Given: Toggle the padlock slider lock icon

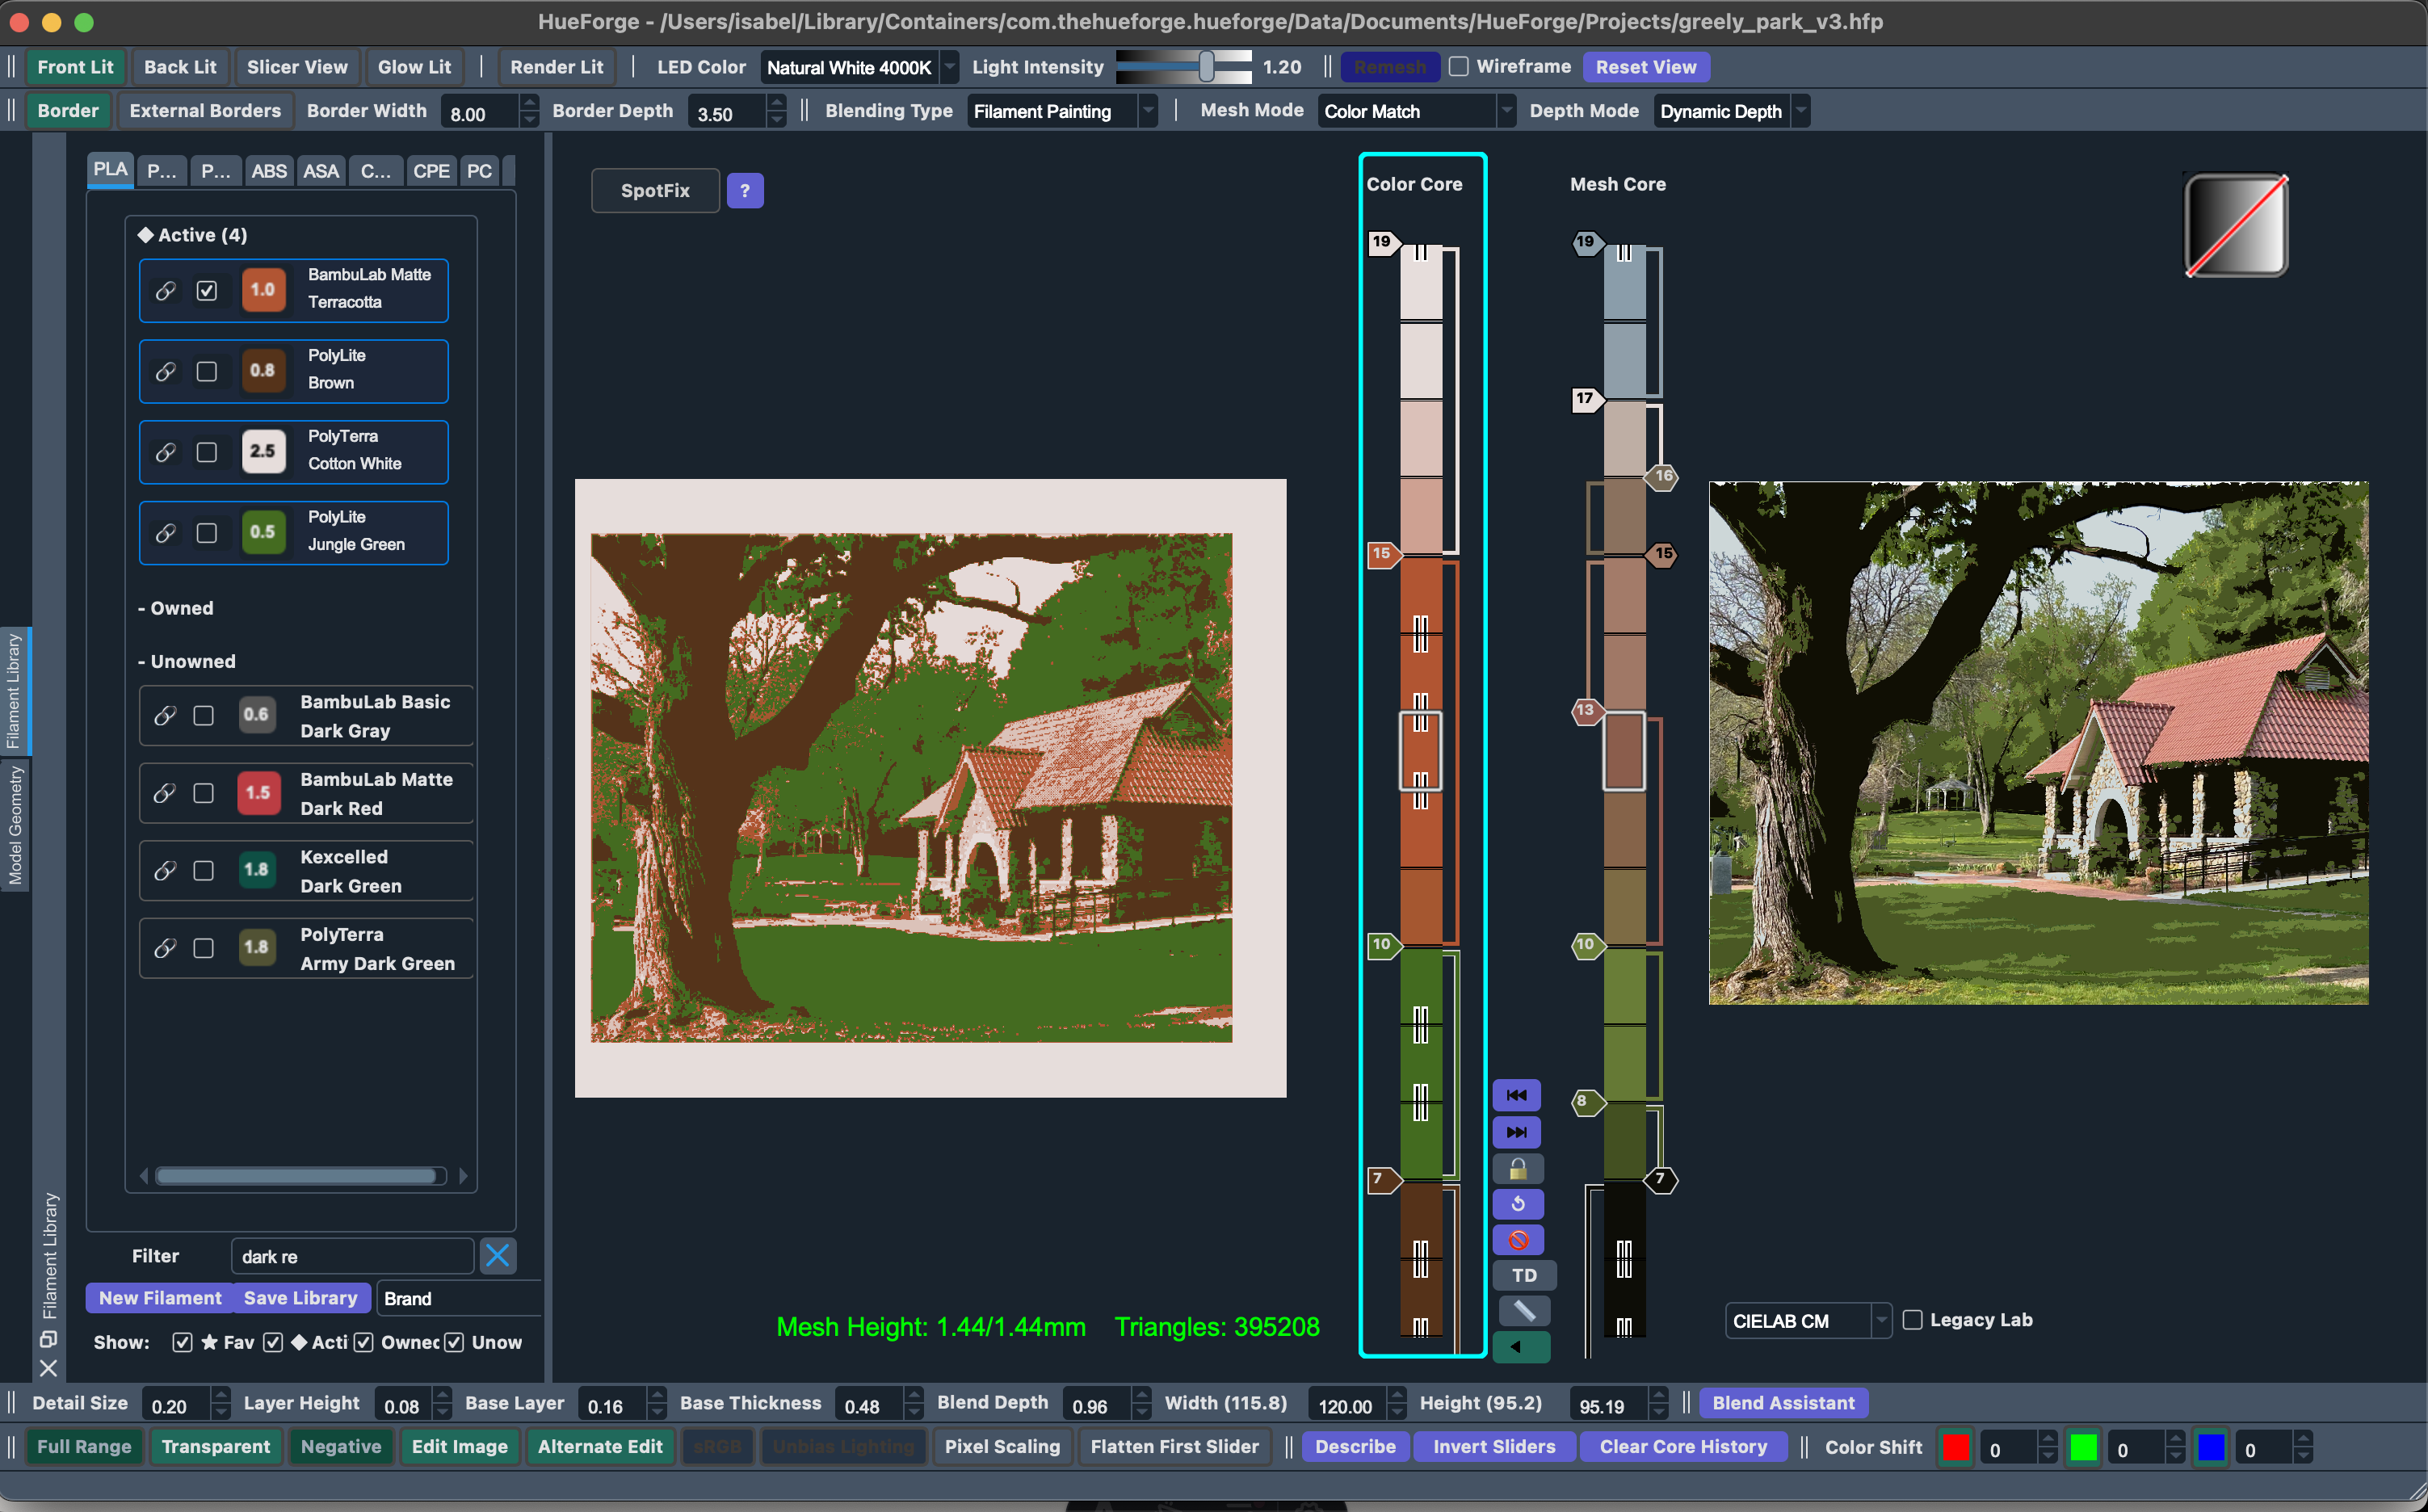Looking at the screenshot, I should point(1517,1168).
